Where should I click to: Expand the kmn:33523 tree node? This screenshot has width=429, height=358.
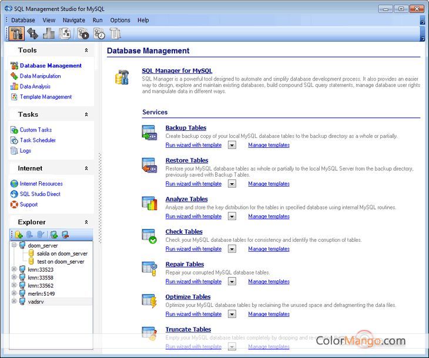coord(14,269)
